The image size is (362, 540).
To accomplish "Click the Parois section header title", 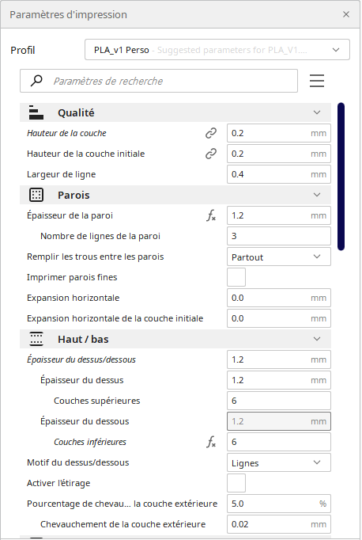I will click(x=74, y=195).
